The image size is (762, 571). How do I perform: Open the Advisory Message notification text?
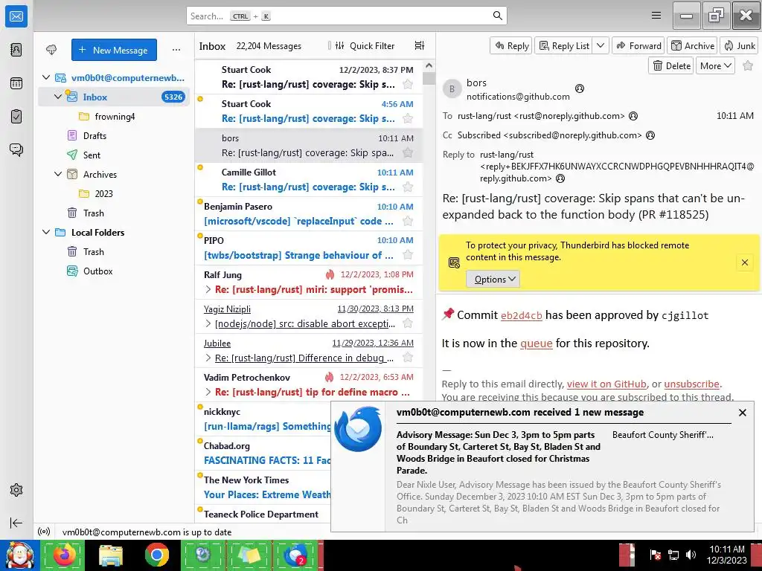coord(498,453)
